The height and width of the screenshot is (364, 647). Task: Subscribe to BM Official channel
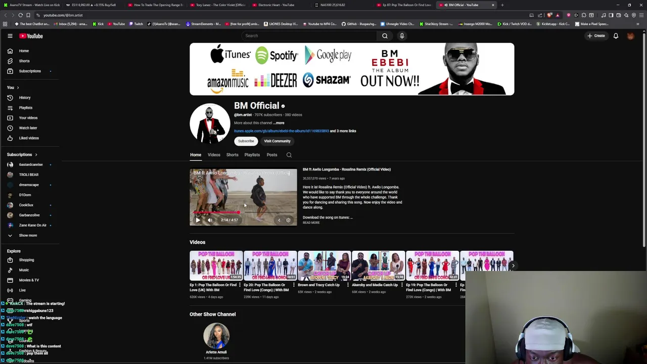[246, 141]
